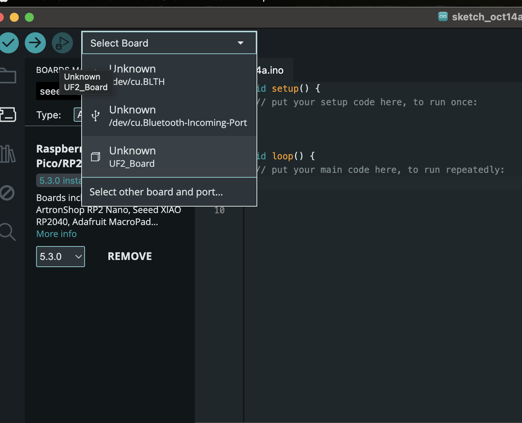Screen dimensions: 522x423
Task: Open the 5.3.0 version dropdown
Action: [x=60, y=257]
